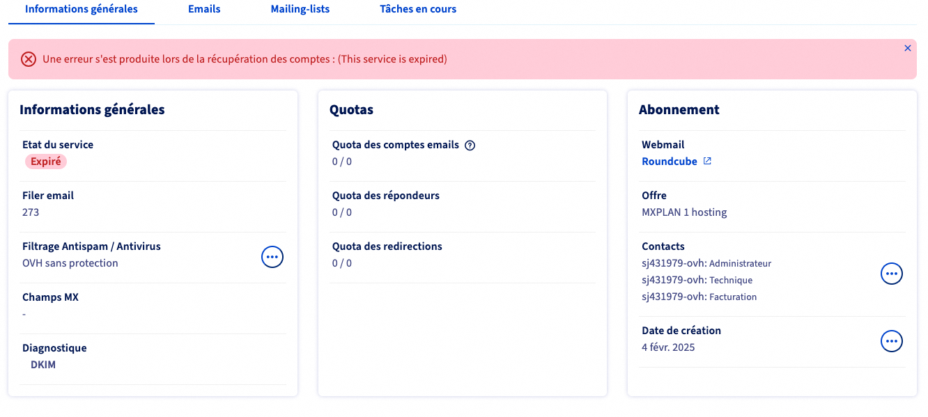The width and height of the screenshot is (928, 417).
Task: Switch to the Emails tab
Action: 204,10
